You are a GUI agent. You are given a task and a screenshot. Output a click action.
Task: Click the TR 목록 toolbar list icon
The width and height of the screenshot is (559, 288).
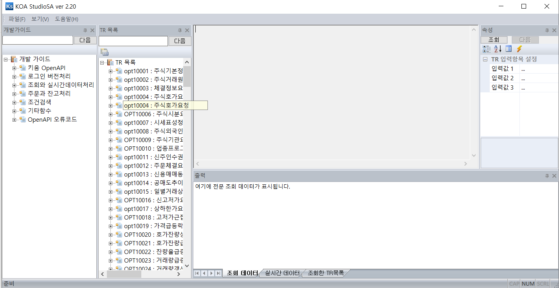104,52
